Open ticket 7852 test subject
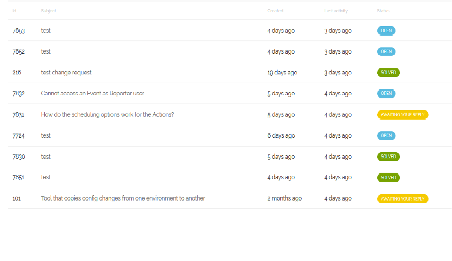This screenshot has width=452, height=261. [46, 51]
